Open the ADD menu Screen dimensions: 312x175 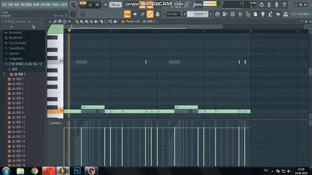[x=17, y=4]
